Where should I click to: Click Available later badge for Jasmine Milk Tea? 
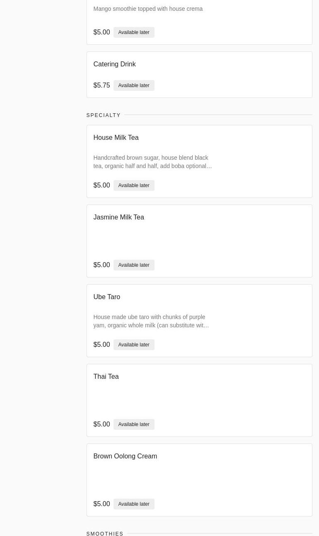pos(134,265)
